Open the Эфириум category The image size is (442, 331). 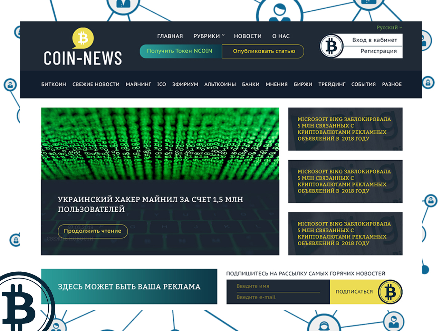(185, 84)
